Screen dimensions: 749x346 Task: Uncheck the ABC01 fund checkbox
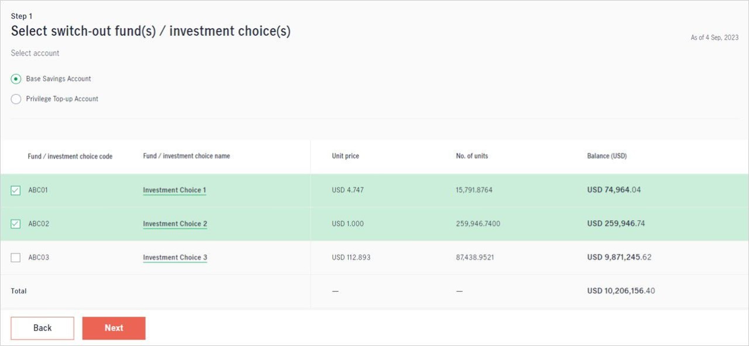click(x=16, y=190)
